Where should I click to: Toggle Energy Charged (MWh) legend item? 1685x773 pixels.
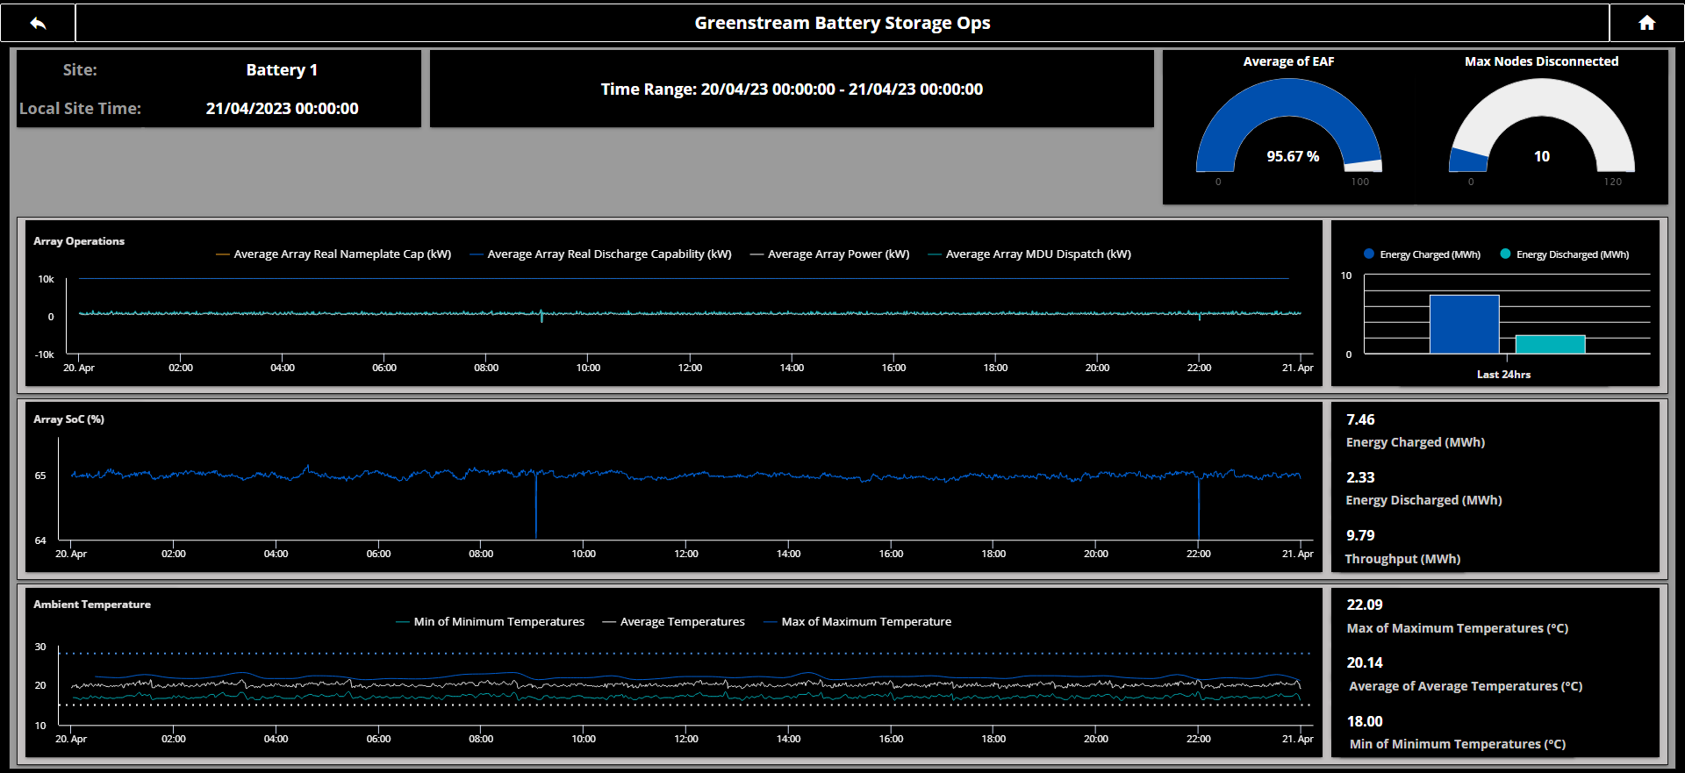tap(1422, 254)
